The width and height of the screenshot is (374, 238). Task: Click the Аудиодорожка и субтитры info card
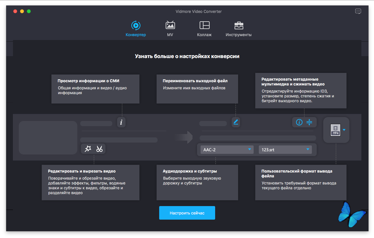point(197,183)
